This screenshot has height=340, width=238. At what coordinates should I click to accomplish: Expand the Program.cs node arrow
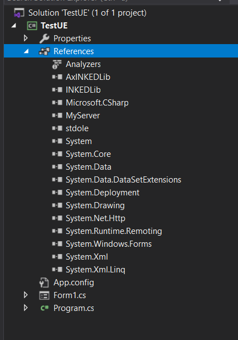26,308
